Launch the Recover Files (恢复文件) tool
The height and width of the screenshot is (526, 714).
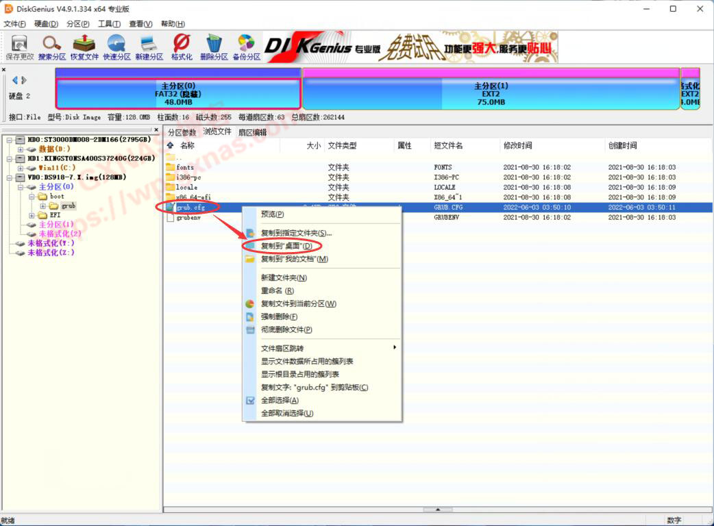84,47
